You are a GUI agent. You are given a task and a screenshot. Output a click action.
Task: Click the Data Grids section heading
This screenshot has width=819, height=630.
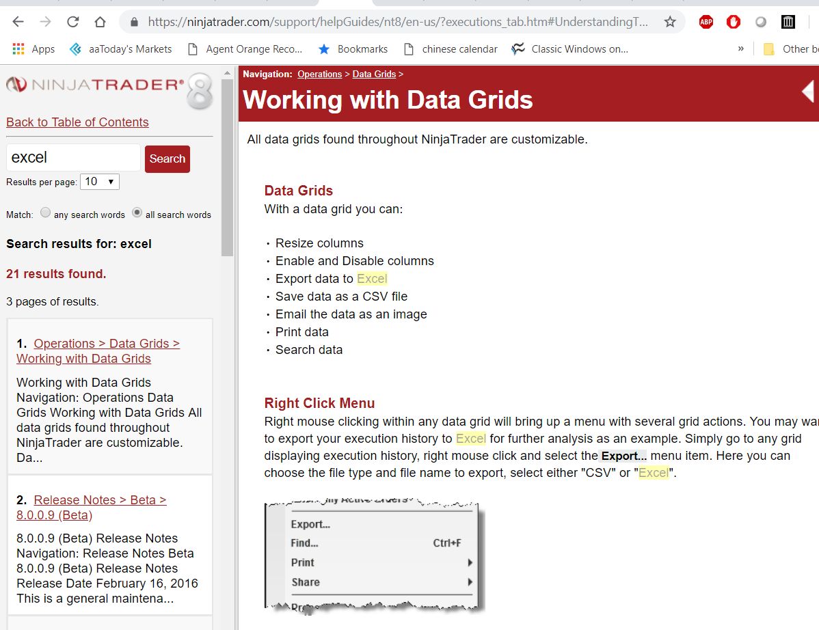pos(298,191)
